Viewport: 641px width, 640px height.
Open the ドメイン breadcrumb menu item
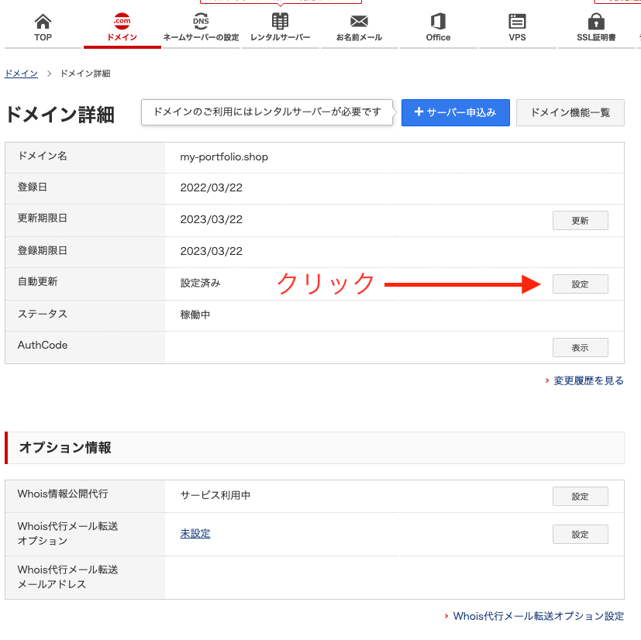(x=20, y=73)
